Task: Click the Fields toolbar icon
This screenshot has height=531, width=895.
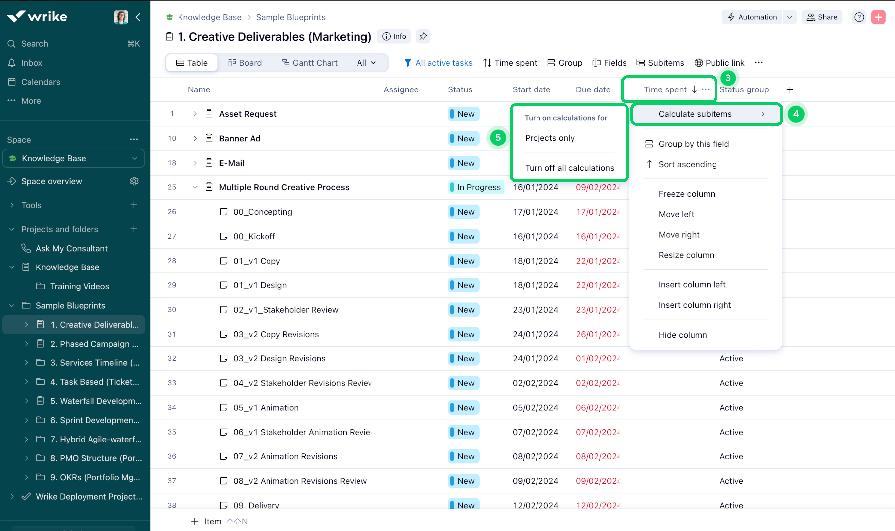Action: [609, 63]
